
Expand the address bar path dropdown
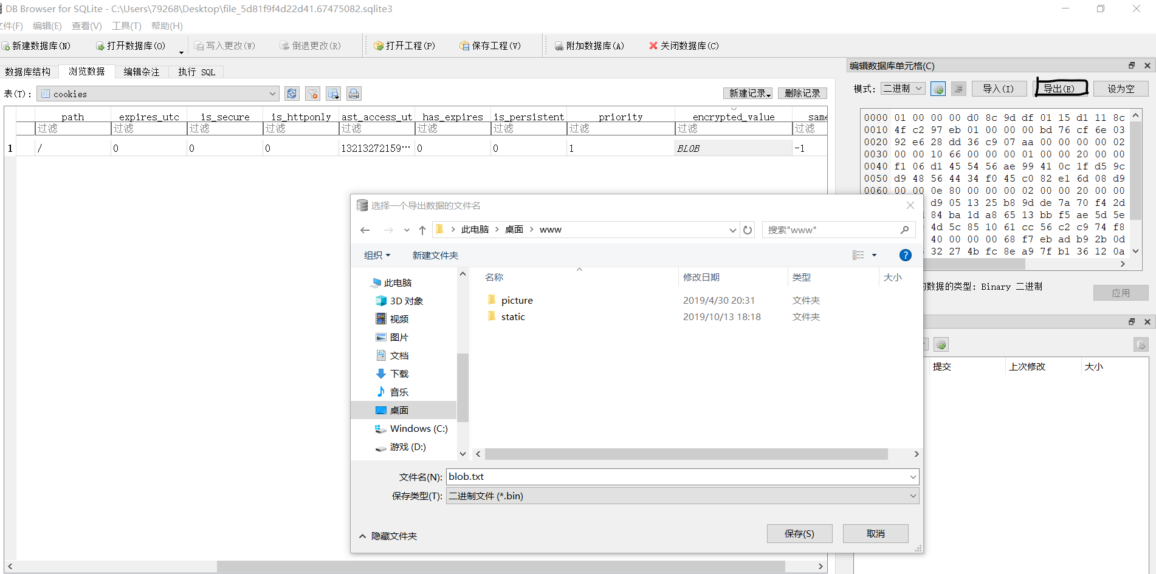click(732, 230)
